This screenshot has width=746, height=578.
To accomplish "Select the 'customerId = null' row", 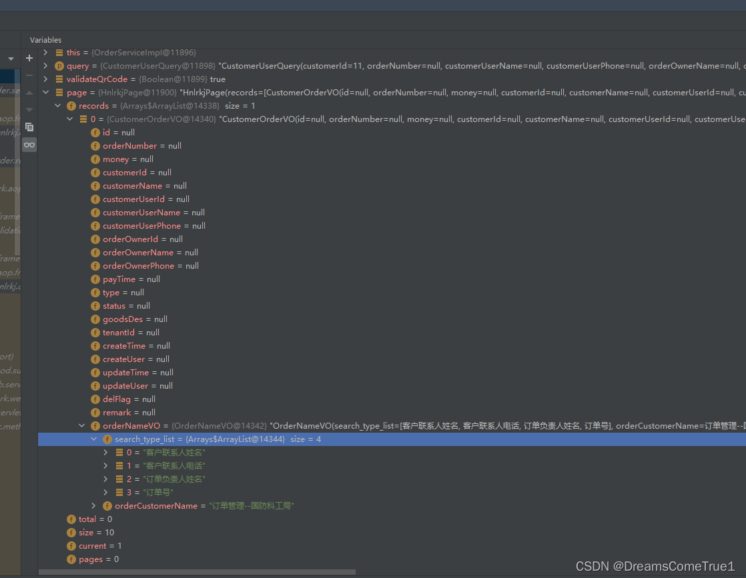I will pyautogui.click(x=392, y=173).
